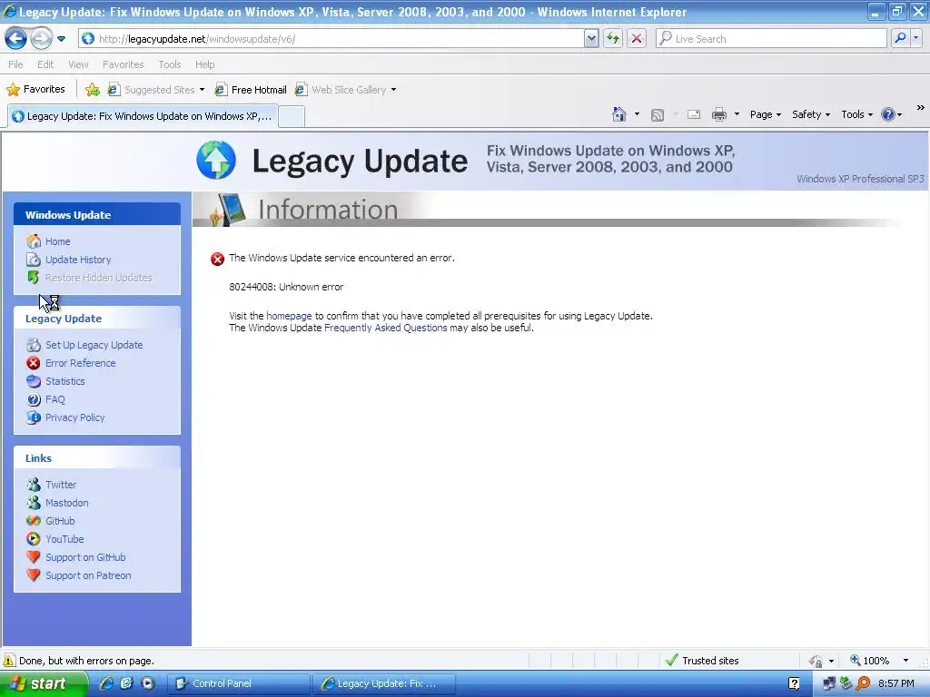Screen dimensions: 930x697
Task: Click the Help question mark icon
Action: click(888, 114)
